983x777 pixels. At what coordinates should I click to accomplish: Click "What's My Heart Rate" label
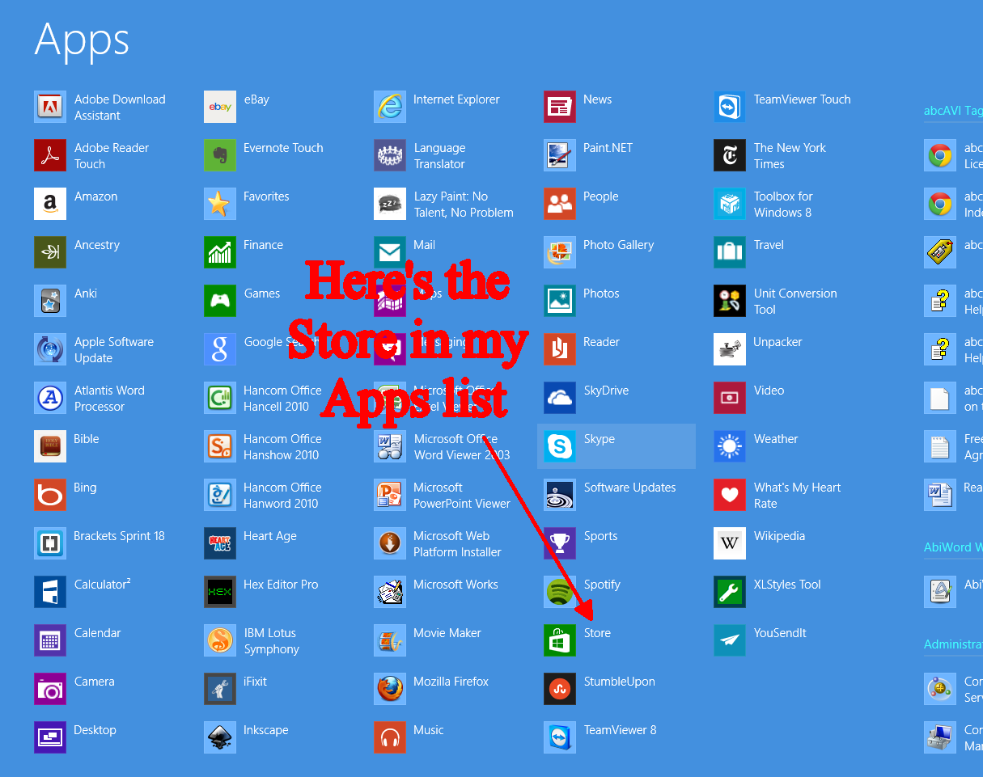(797, 496)
